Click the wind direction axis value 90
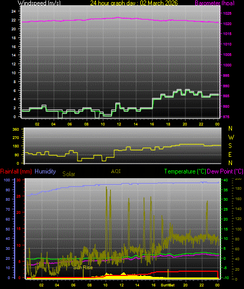Viewport: 244px width, 289px height. click(17, 155)
